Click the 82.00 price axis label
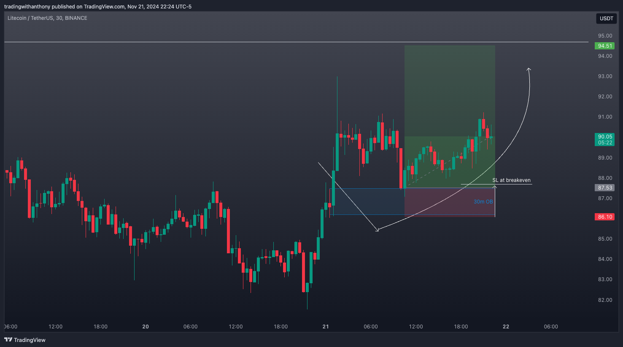Viewport: 623px width, 347px height. (x=605, y=300)
